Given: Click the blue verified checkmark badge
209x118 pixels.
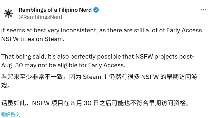Looking at the screenshot, I should pos(96,10).
